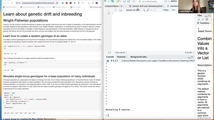Click the save icon in the editor toolbar
This screenshot has height=120, width=214.
[x=121, y=10]
